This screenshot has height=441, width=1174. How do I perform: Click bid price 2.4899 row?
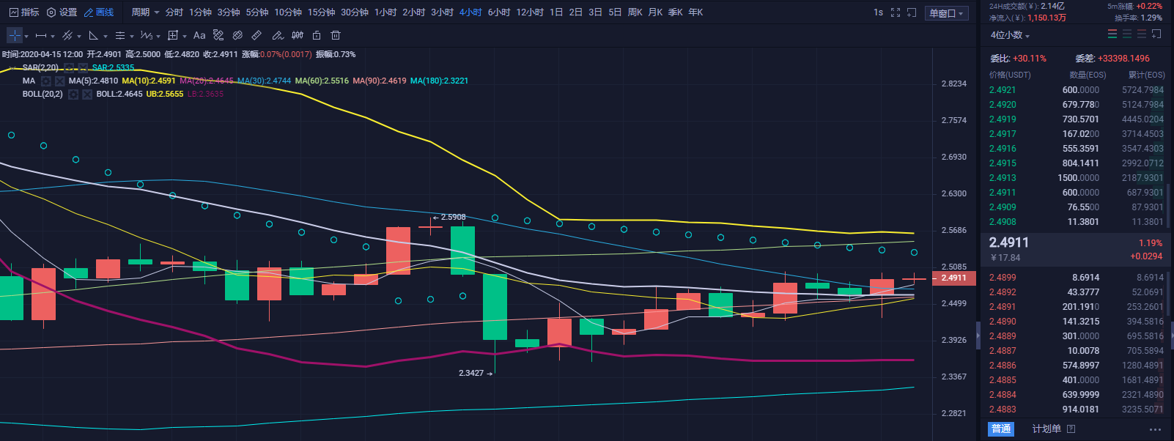click(1077, 278)
